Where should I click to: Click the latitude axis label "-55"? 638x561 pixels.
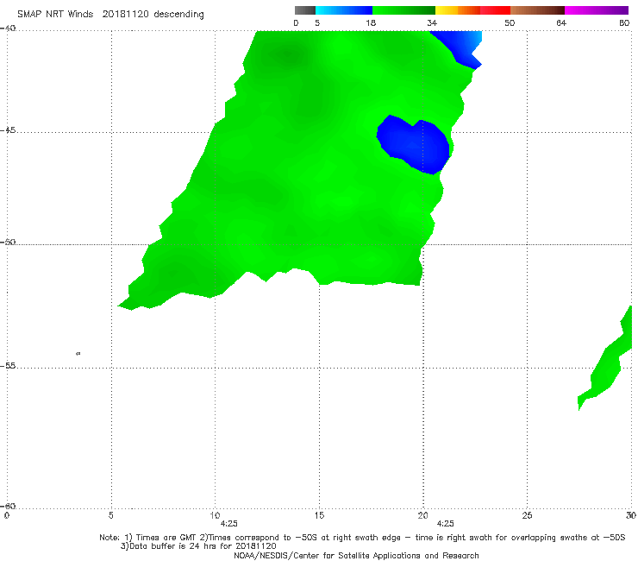(8, 366)
